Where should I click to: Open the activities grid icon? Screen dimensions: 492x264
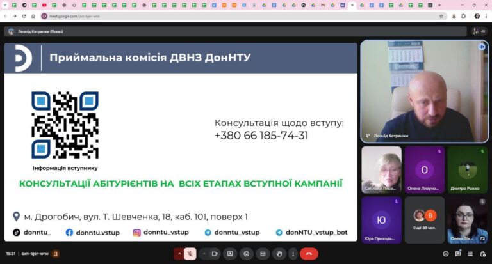click(470, 254)
